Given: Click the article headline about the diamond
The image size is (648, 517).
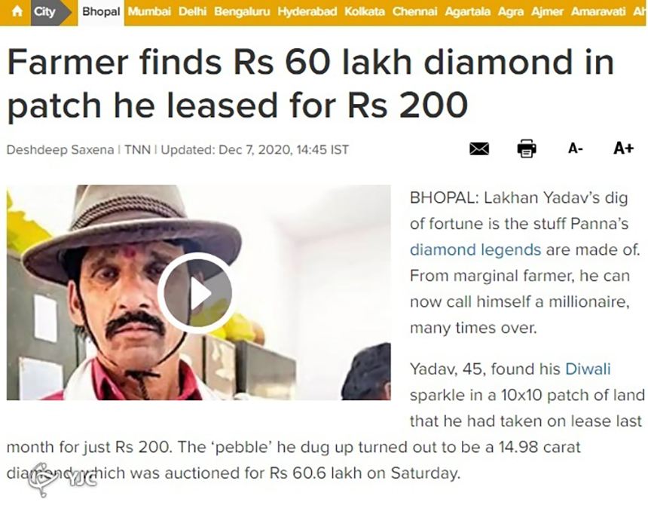Looking at the screenshot, I should coord(310,84).
